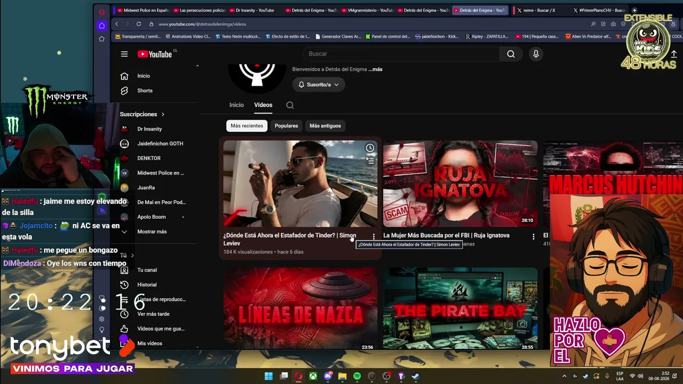Open the Suscrito/a subscription dropdown
683x384 pixels.
pyautogui.click(x=319, y=85)
